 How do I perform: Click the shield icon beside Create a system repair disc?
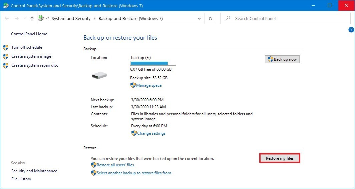coord(6,66)
